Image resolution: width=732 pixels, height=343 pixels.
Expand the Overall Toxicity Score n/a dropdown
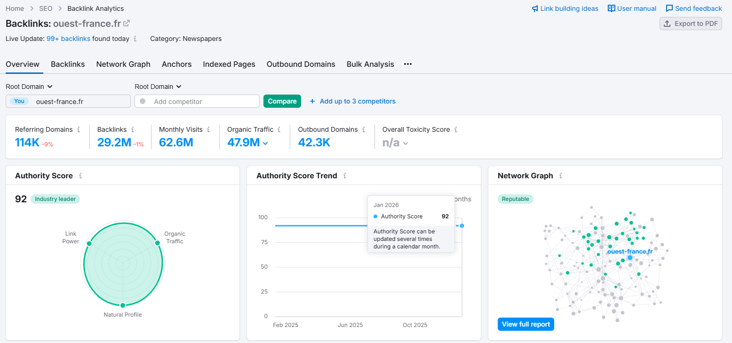(405, 143)
